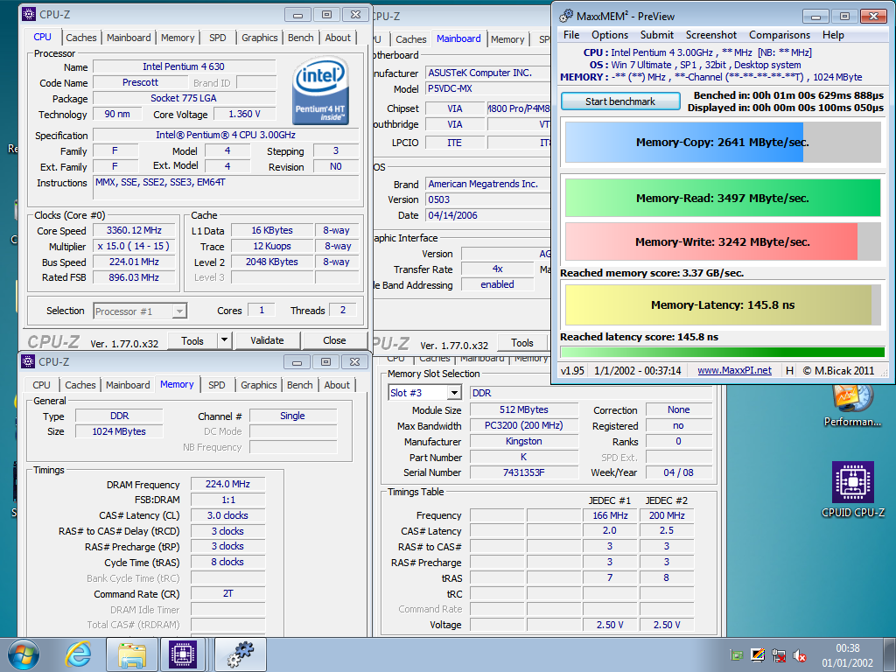The image size is (896, 672).
Task: Click Manufacturer value Kingston in SPD
Action: 523,441
